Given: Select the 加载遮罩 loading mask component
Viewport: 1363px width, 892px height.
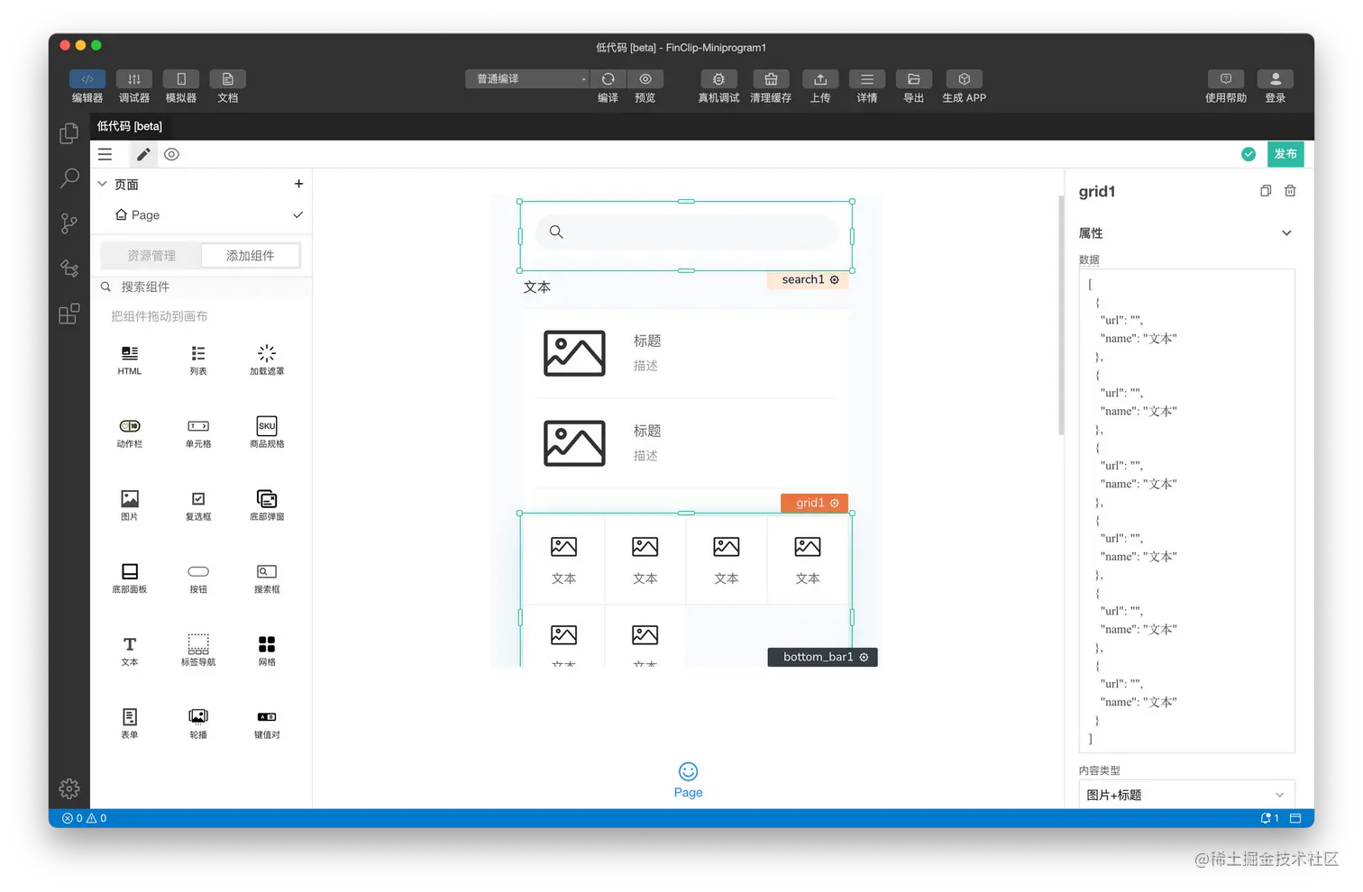Looking at the screenshot, I should point(267,360).
